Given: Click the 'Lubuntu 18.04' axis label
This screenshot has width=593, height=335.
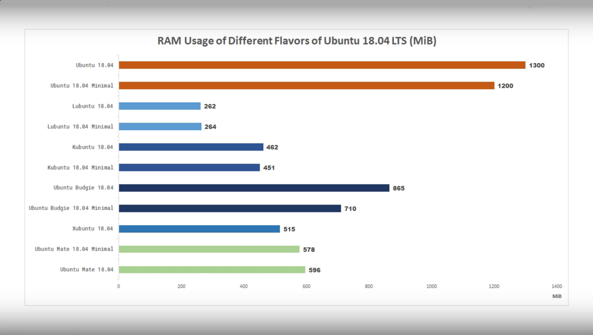Looking at the screenshot, I should coord(92,106).
